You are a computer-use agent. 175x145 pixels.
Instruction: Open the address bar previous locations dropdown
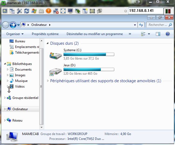135,25
